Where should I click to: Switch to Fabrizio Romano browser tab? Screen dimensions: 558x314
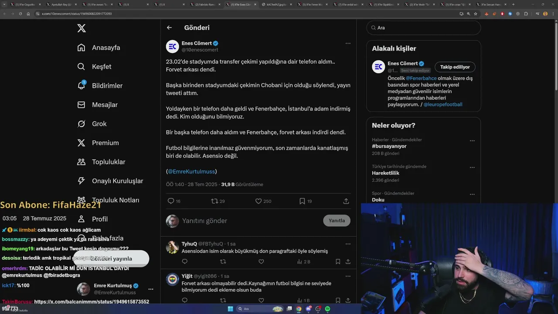(x=205, y=4)
